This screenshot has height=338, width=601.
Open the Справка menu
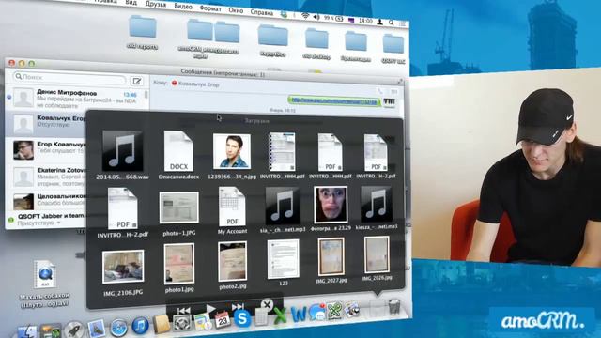click(x=262, y=12)
